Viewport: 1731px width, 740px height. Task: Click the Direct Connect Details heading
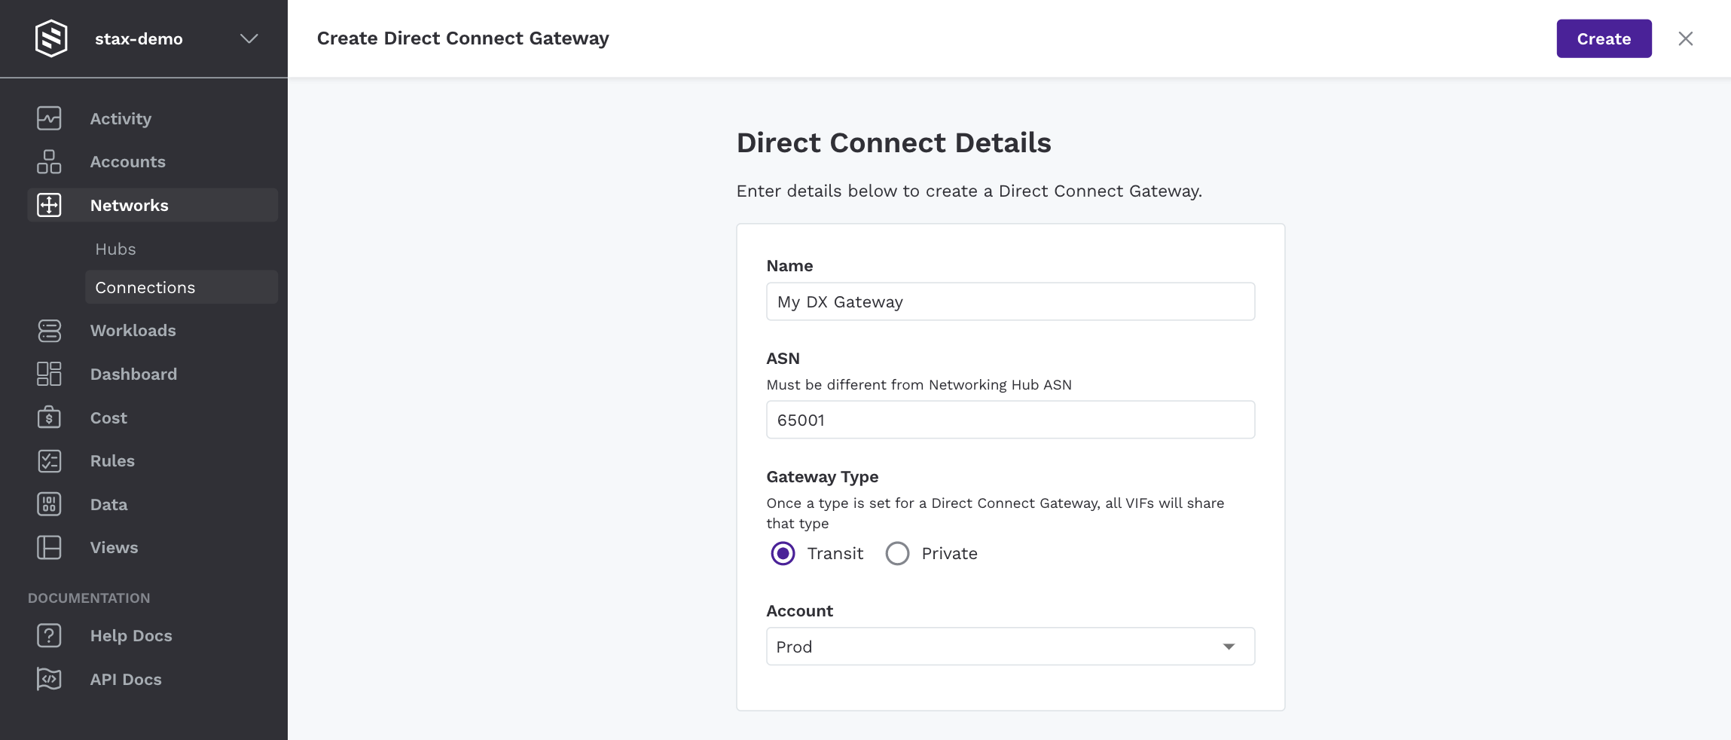click(893, 142)
